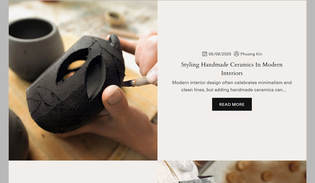Viewport: 315px width, 183px height.
Task: Click the carving tool tip in photo
Action: 127,84
